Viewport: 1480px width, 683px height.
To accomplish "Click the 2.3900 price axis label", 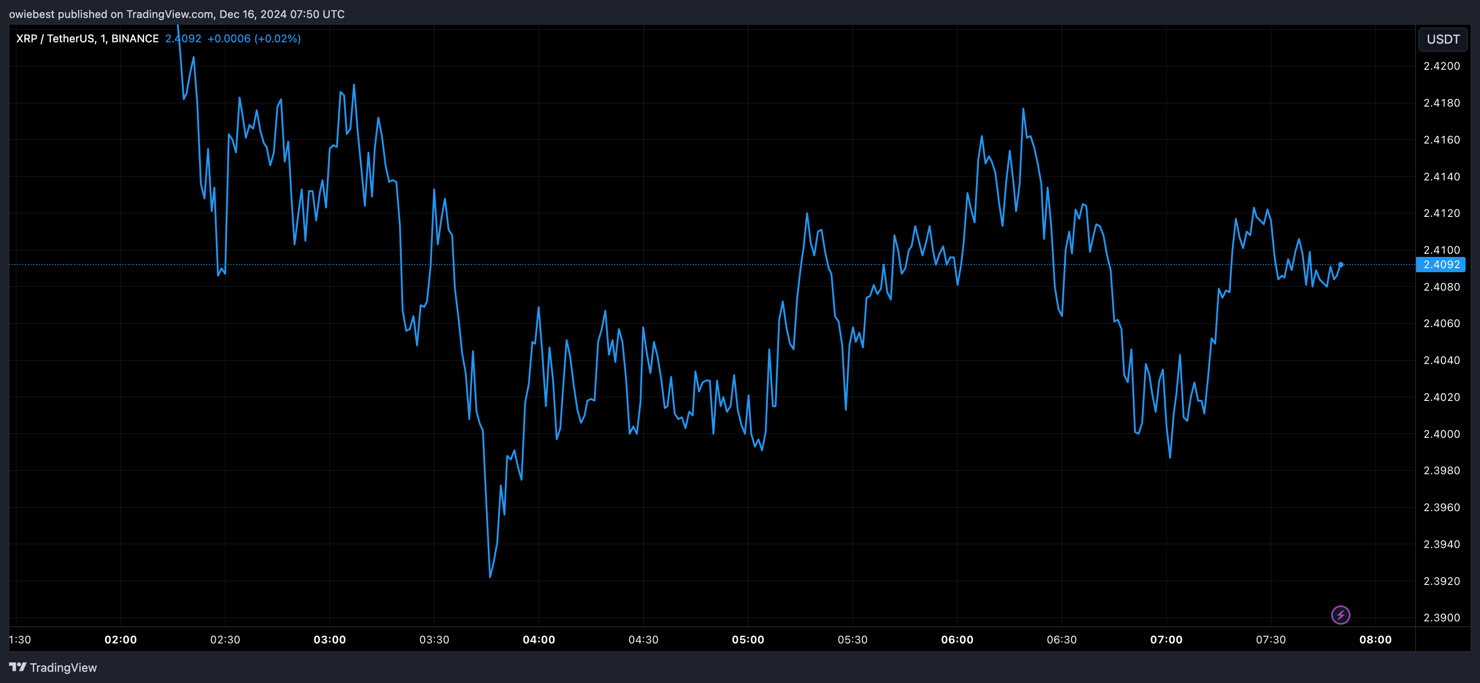I will tap(1442, 618).
